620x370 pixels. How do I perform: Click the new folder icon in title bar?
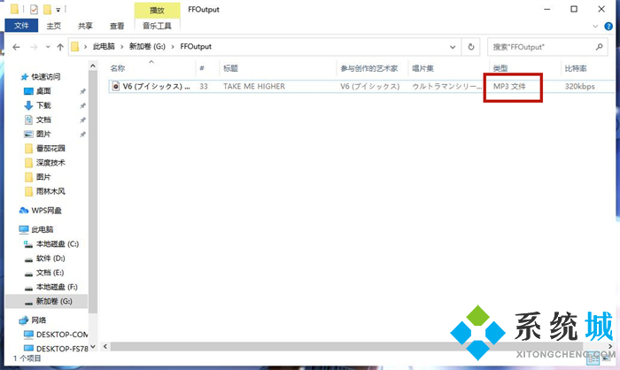[47, 9]
